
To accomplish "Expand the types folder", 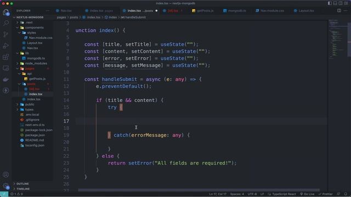I will (x=29, y=109).
